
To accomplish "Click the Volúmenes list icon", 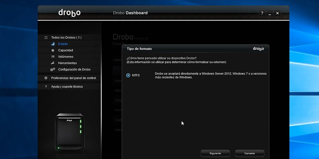I will pyautogui.click(x=53, y=56).
